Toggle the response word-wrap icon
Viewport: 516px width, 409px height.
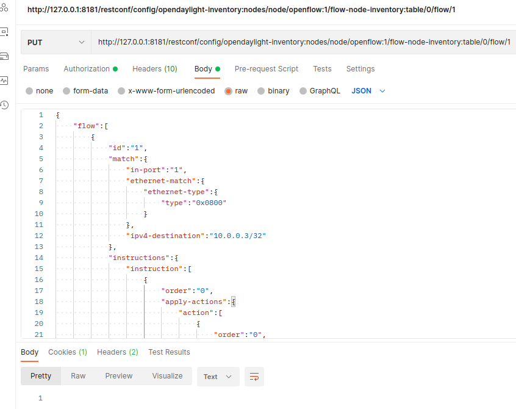tap(254, 377)
